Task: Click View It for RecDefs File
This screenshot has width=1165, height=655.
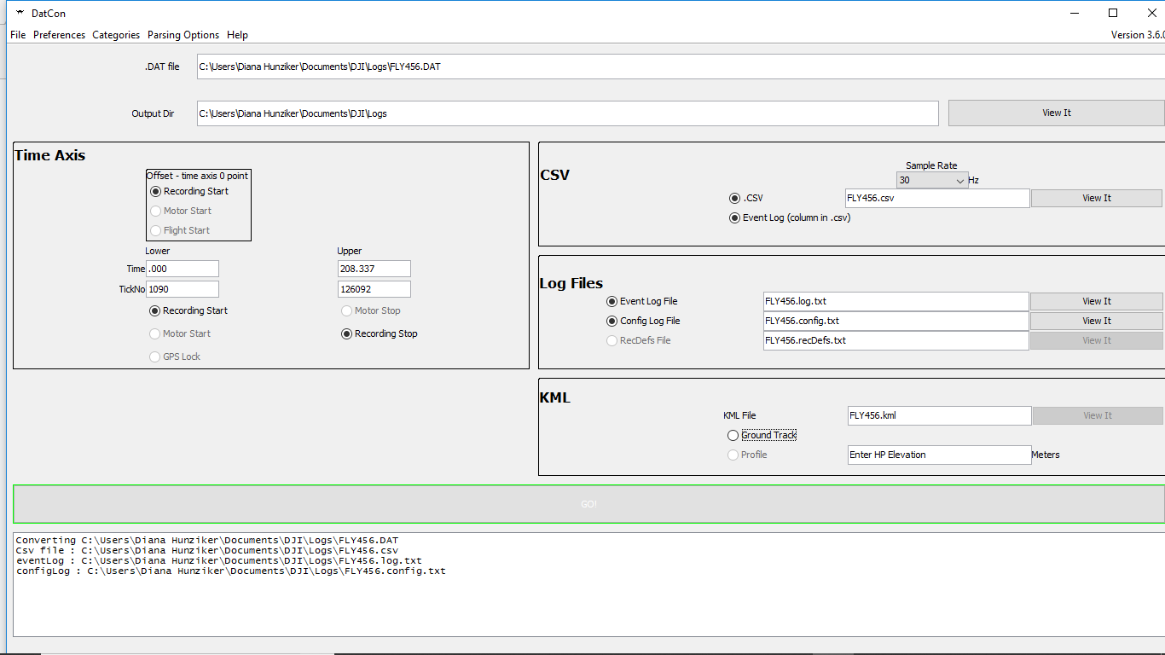Action: tap(1097, 340)
